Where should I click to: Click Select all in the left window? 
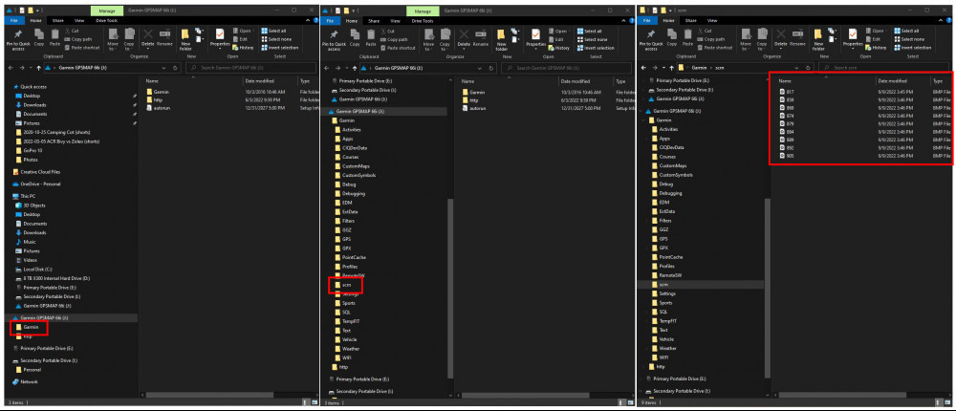coord(272,31)
